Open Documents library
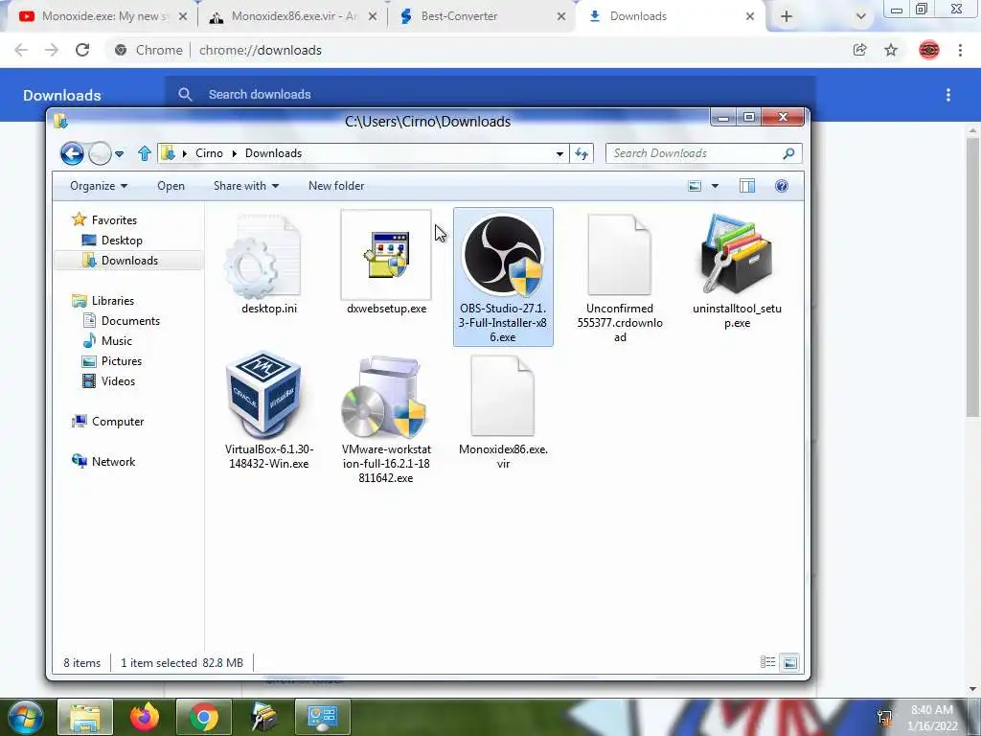The width and height of the screenshot is (981, 736). 130,320
